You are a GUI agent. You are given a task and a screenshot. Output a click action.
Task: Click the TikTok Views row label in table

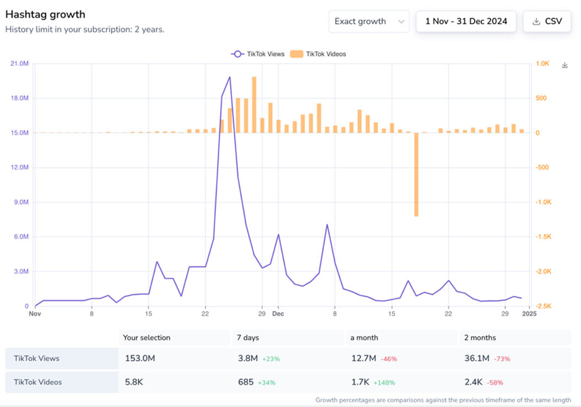click(x=36, y=359)
